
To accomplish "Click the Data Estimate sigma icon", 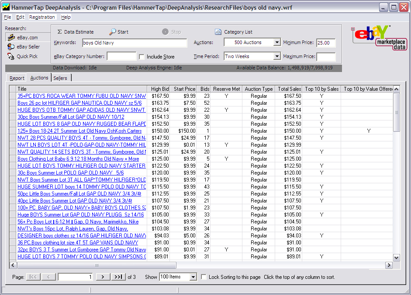I will click(x=60, y=32).
